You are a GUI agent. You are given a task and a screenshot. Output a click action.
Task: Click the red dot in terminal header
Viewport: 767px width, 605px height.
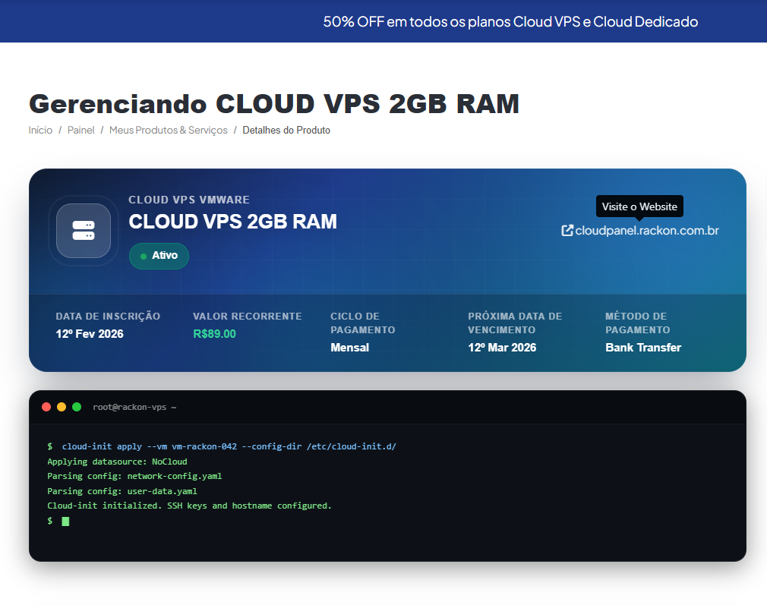click(x=46, y=408)
